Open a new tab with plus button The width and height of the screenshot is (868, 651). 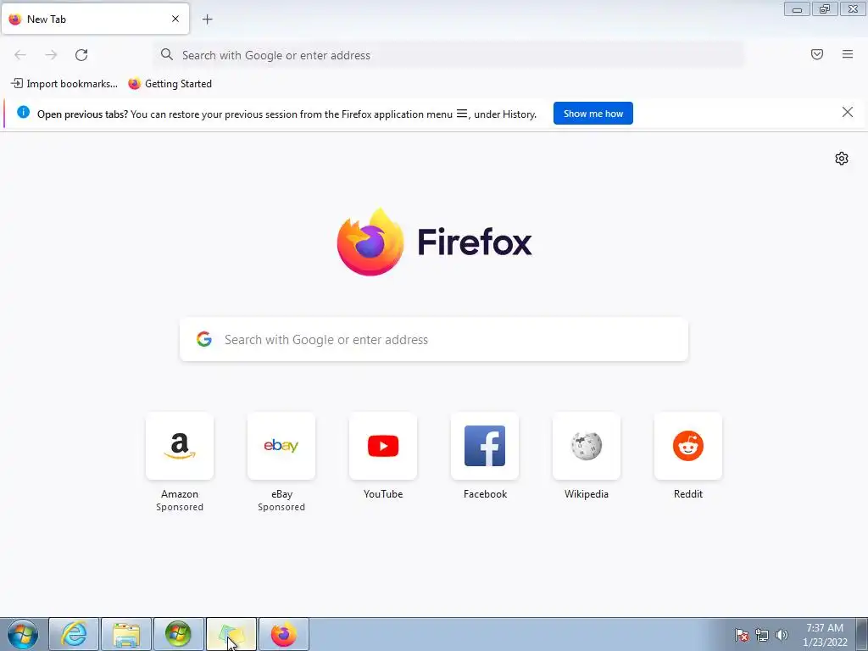tap(208, 19)
